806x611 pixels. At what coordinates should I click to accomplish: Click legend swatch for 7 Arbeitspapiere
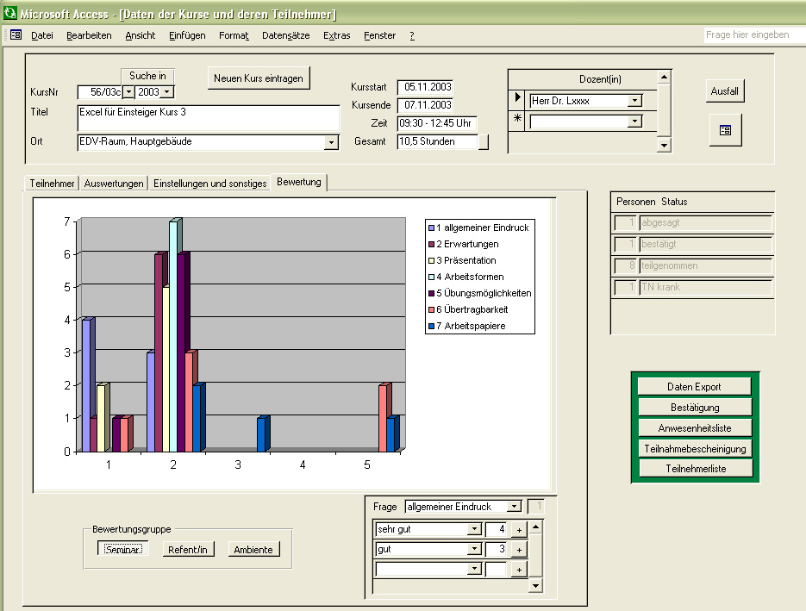point(431,326)
